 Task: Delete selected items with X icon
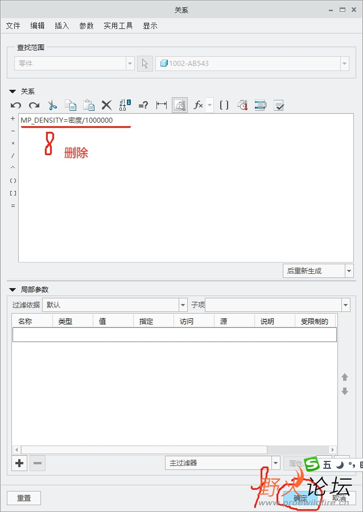[x=106, y=105]
